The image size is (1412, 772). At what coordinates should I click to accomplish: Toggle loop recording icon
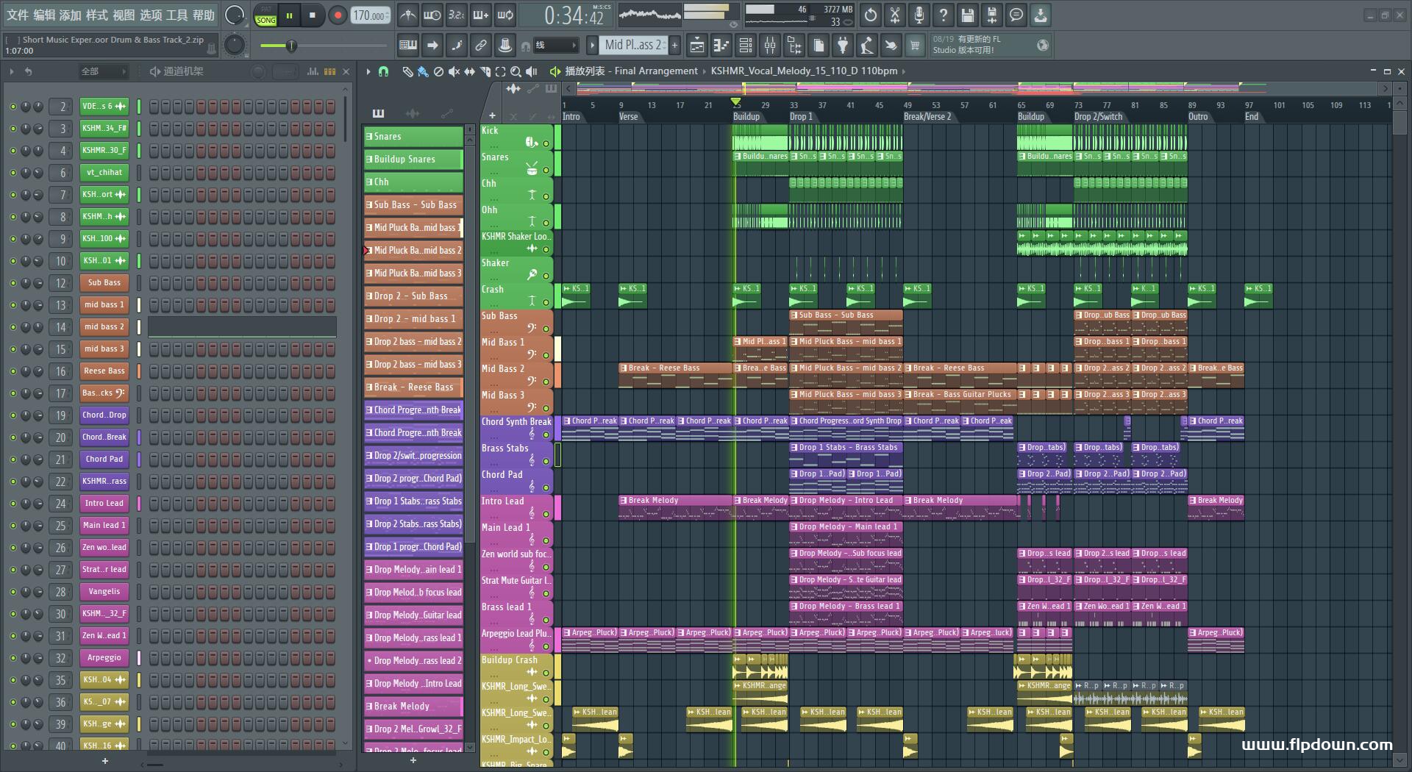coord(505,15)
